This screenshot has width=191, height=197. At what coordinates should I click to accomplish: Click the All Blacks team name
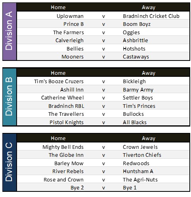[135, 122]
